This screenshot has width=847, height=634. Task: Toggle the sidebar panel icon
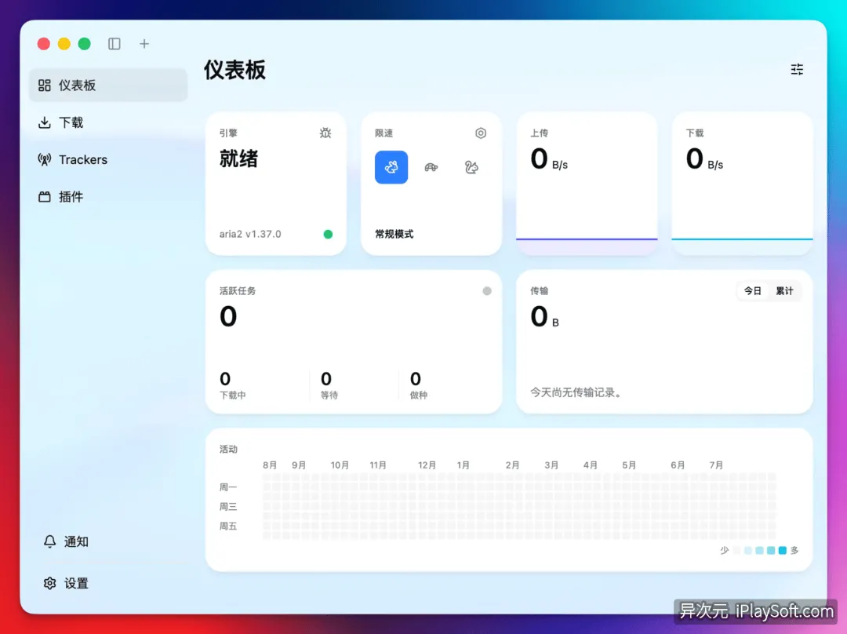pos(114,44)
